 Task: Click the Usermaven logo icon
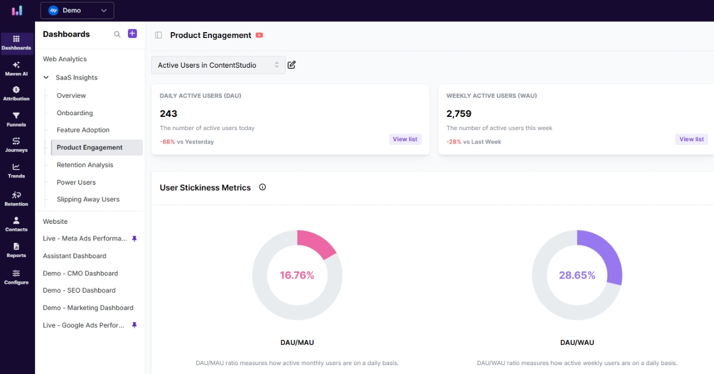pyautogui.click(x=17, y=11)
